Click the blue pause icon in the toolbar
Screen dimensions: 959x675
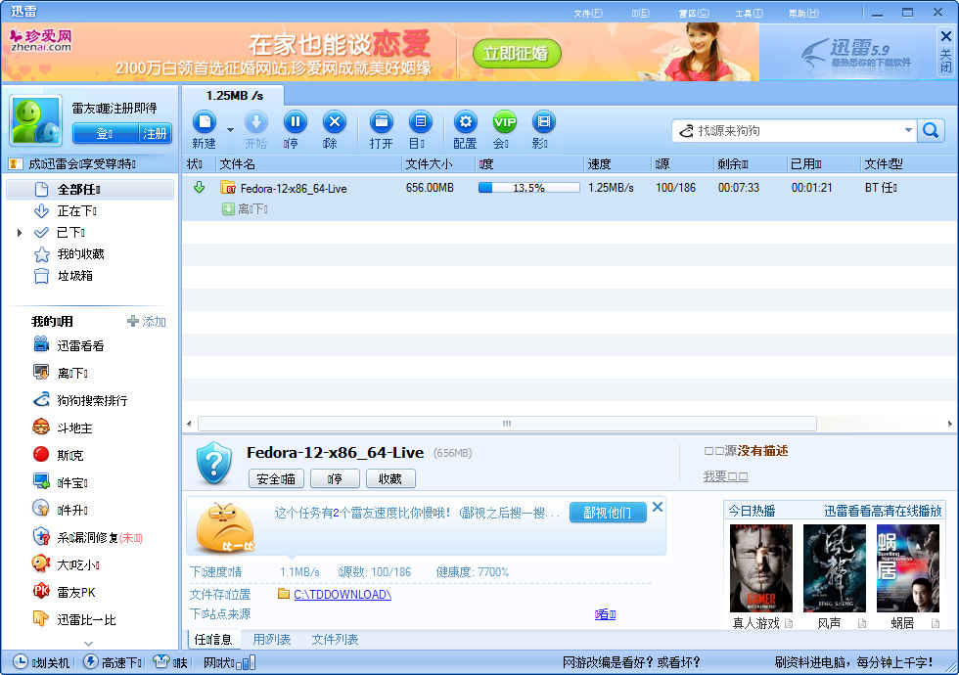296,122
